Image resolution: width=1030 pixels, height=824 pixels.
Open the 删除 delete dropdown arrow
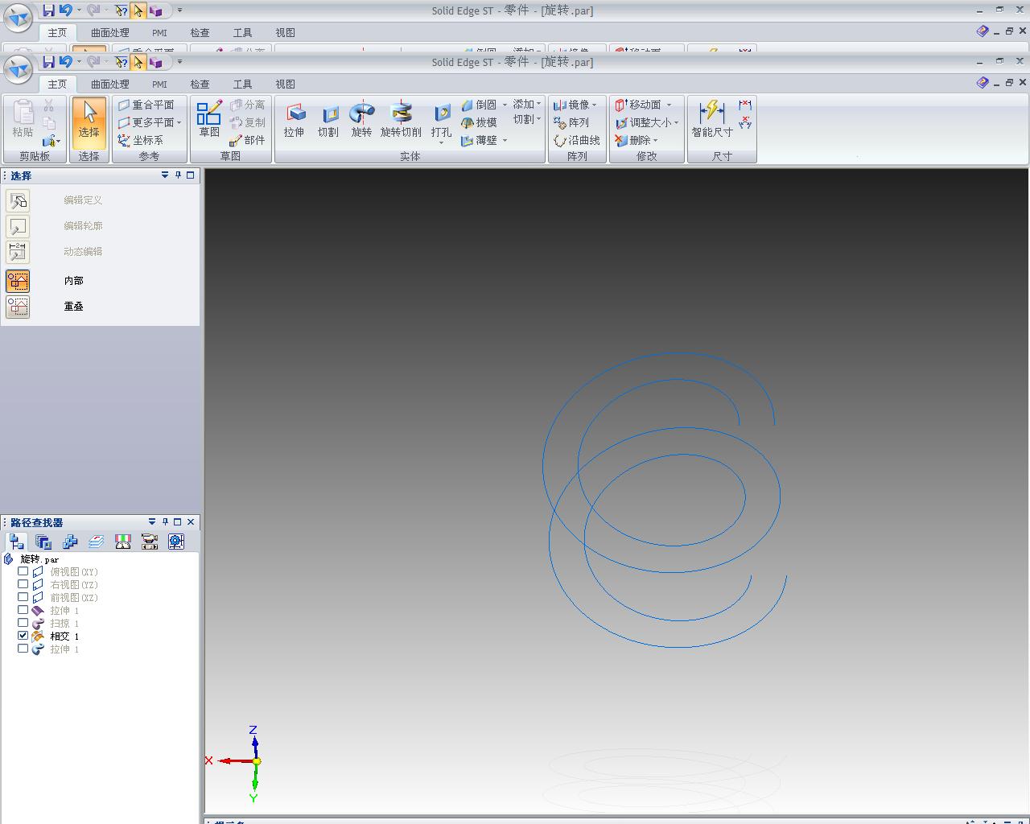655,140
